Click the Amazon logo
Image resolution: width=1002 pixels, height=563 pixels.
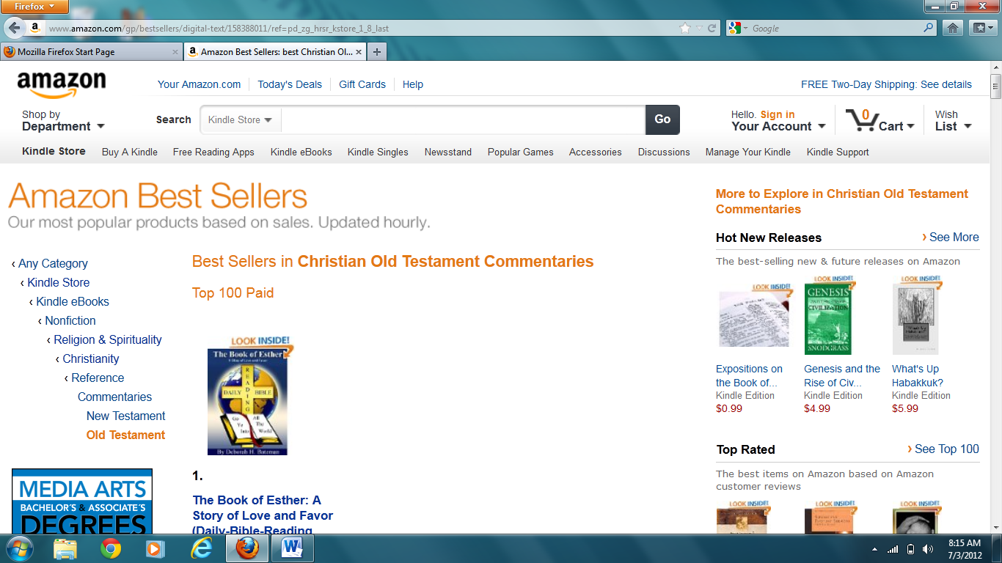[62, 84]
